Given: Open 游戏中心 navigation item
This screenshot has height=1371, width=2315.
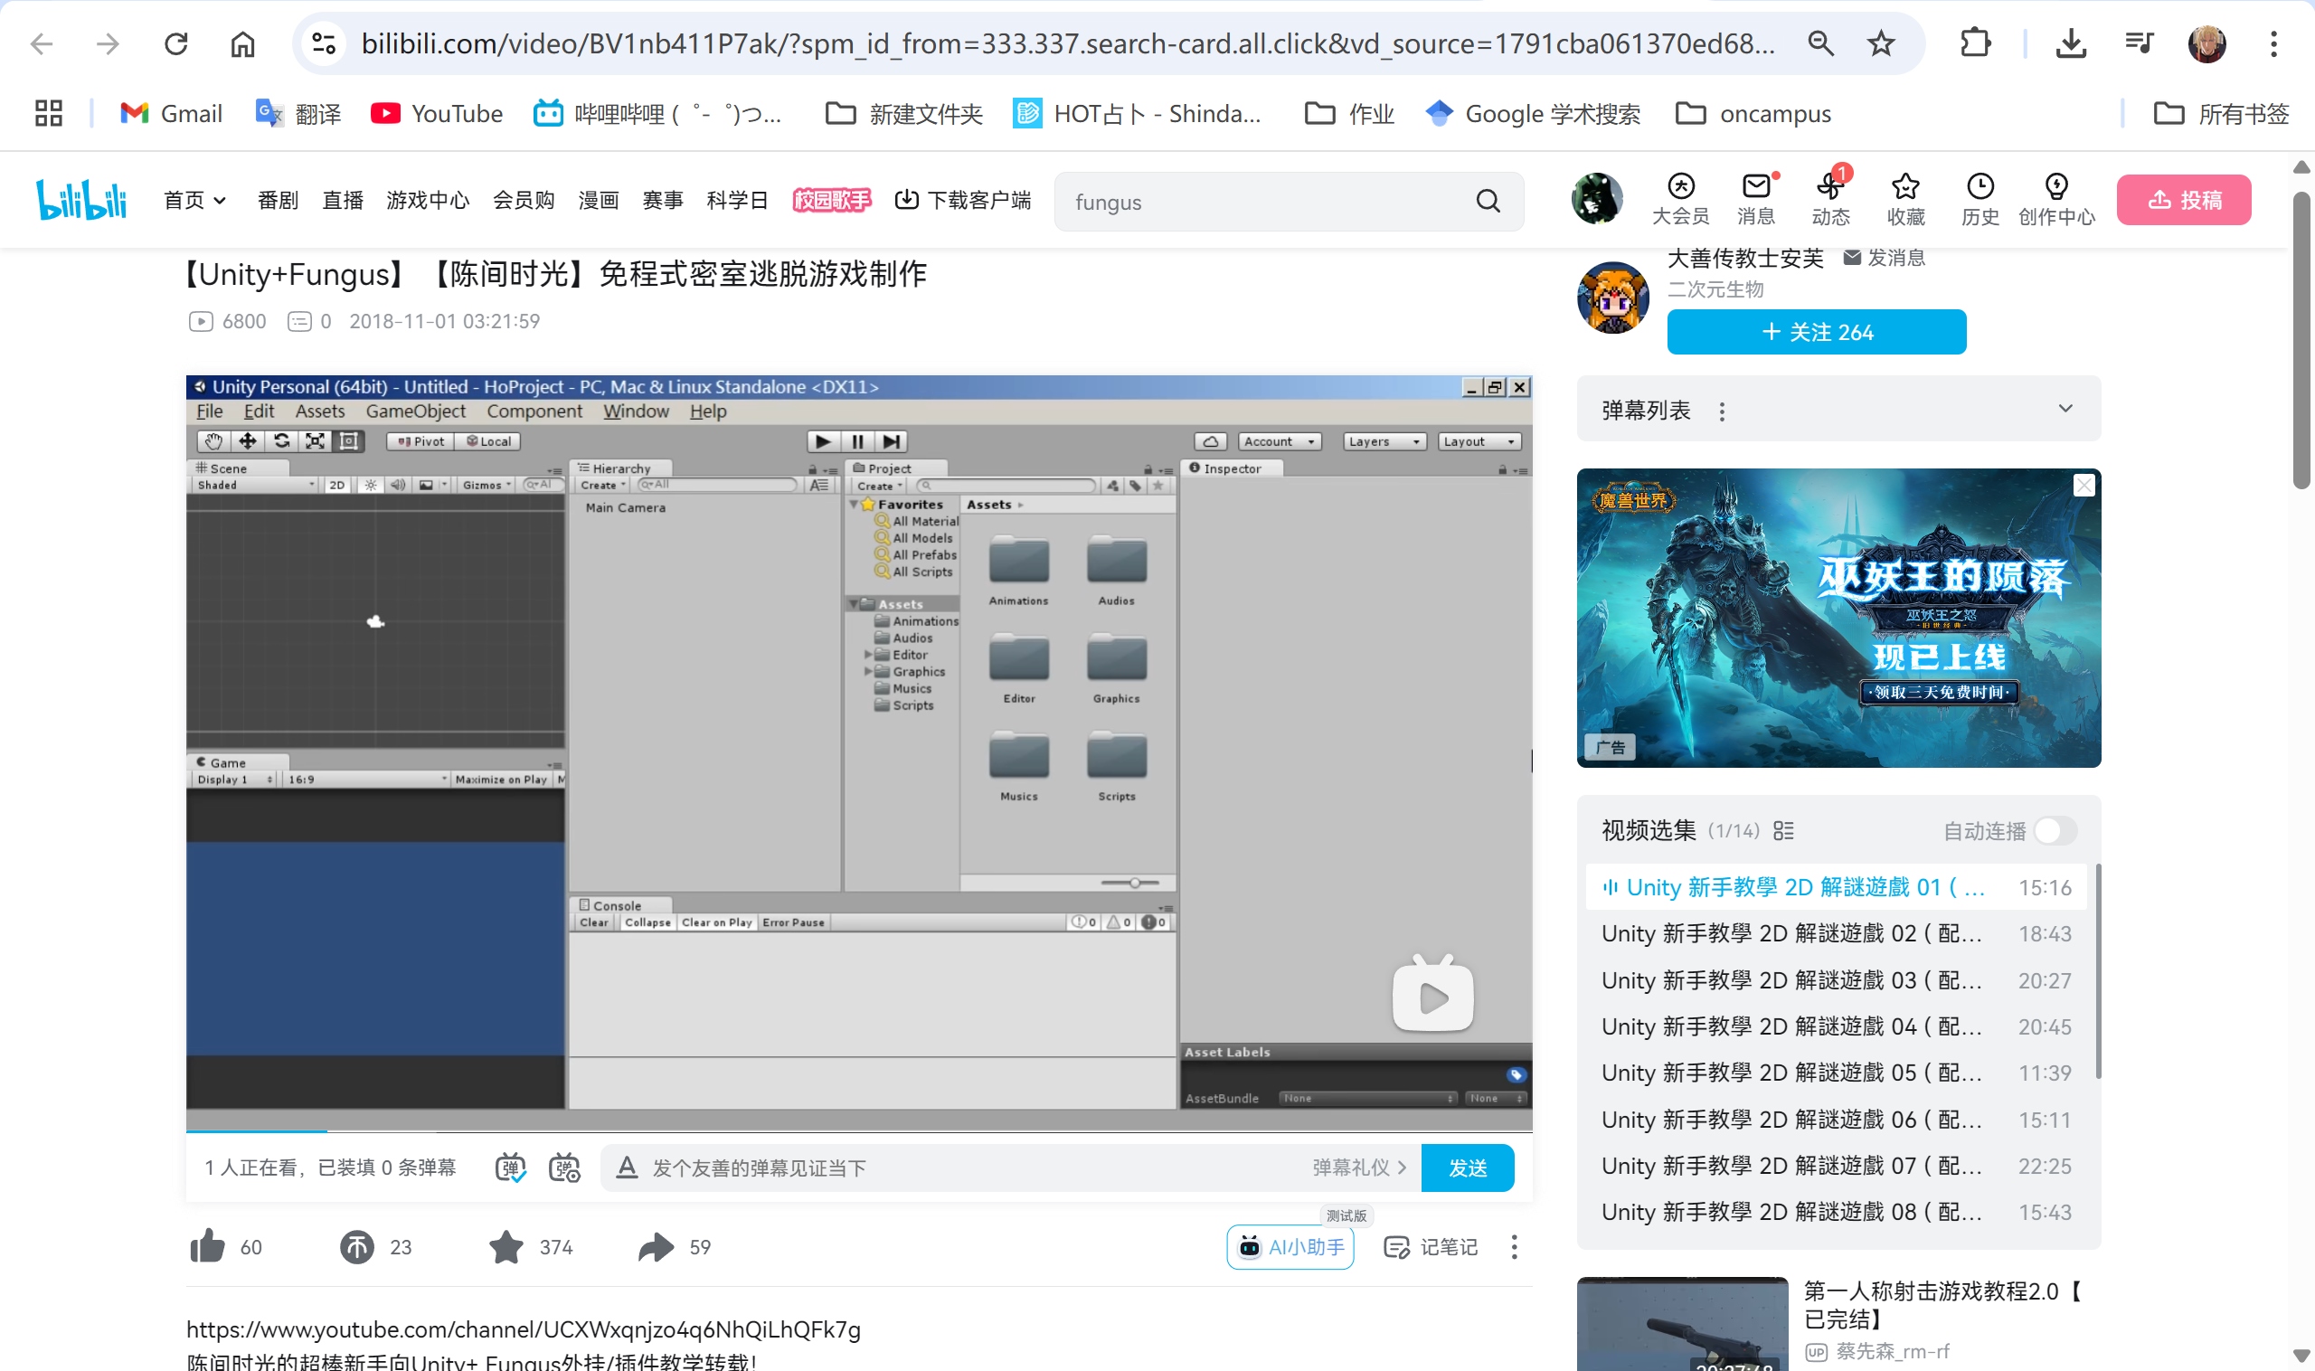Looking at the screenshot, I should pyautogui.click(x=428, y=200).
